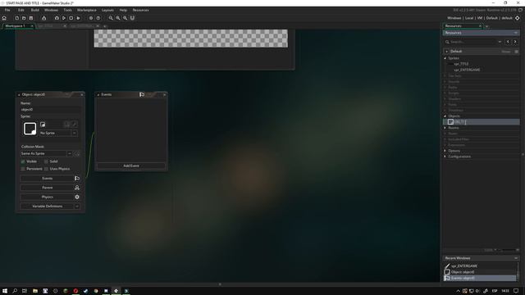Collapse the Objects tree folder
Screen dimensions: 525x295
pyautogui.click(x=445, y=116)
